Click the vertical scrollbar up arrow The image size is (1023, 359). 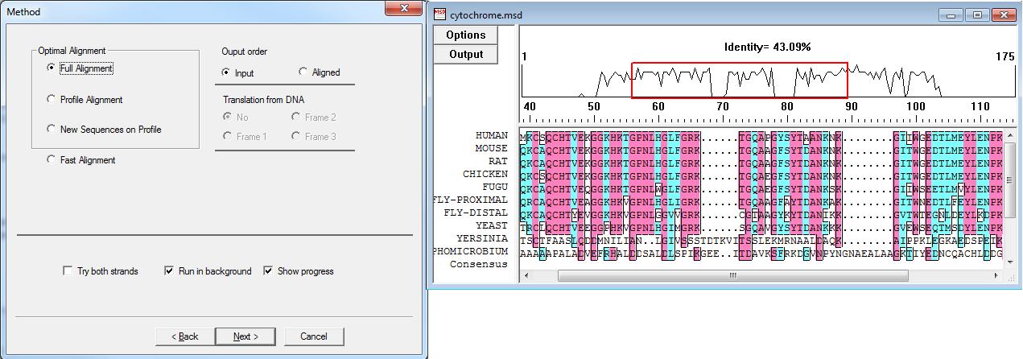point(1011,135)
